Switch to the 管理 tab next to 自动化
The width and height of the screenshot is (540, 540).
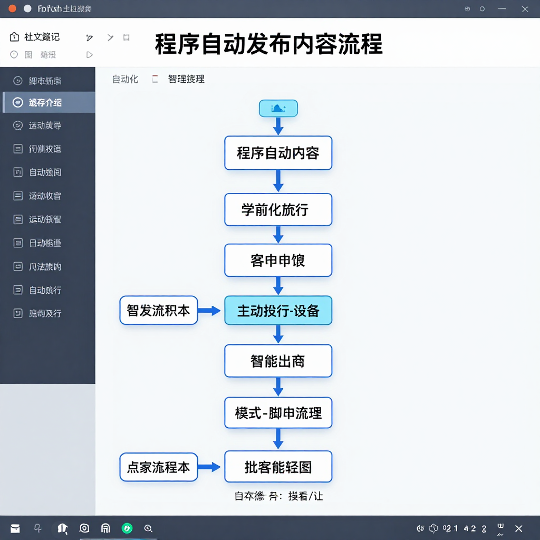click(x=186, y=79)
